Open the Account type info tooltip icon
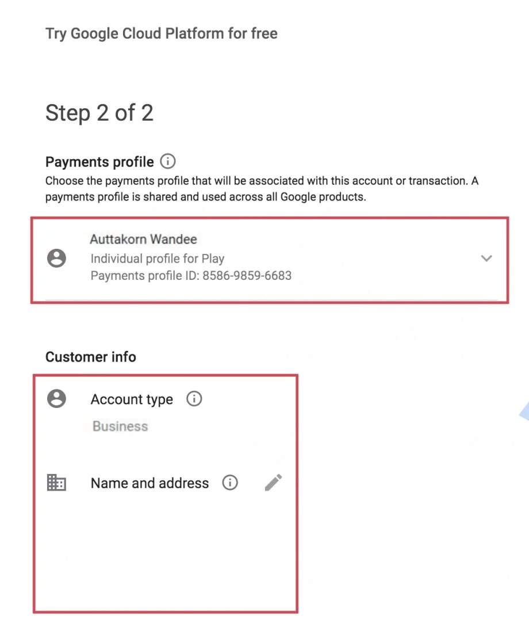Image resolution: width=529 pixels, height=620 pixels. (x=194, y=399)
